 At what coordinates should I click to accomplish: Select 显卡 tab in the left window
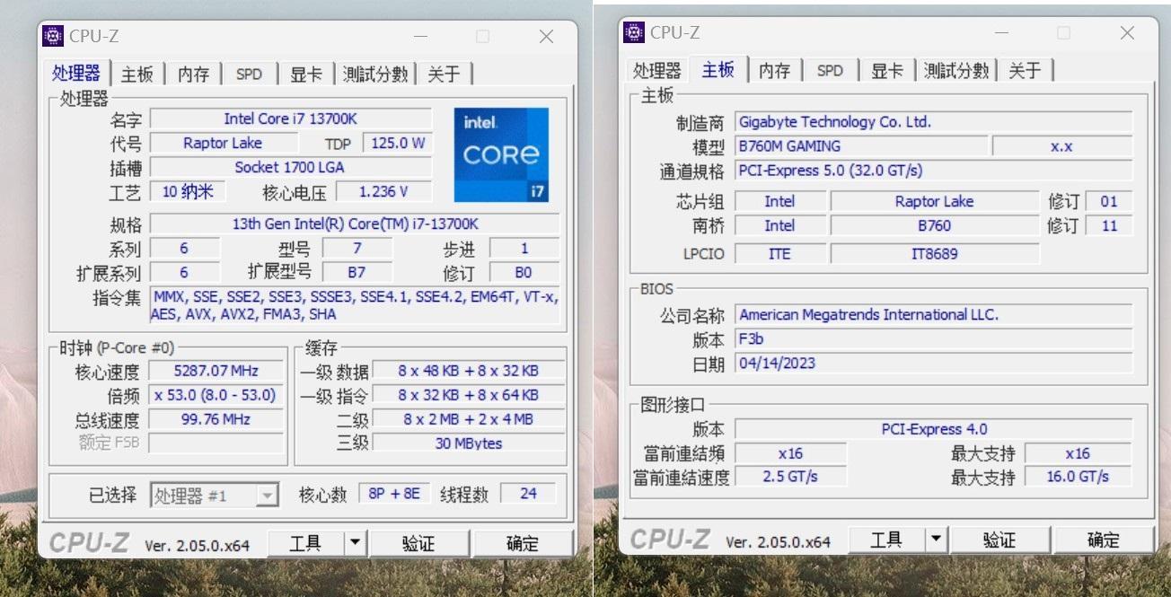point(306,74)
